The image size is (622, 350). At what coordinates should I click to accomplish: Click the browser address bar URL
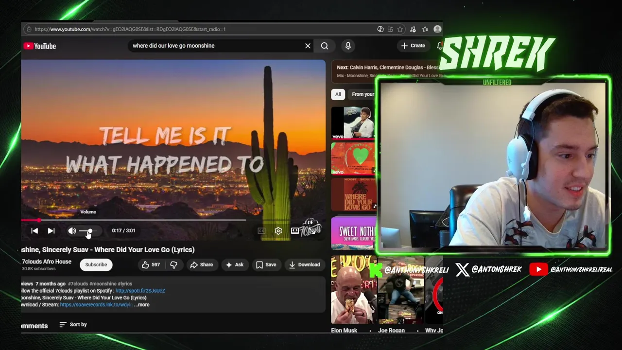130,29
